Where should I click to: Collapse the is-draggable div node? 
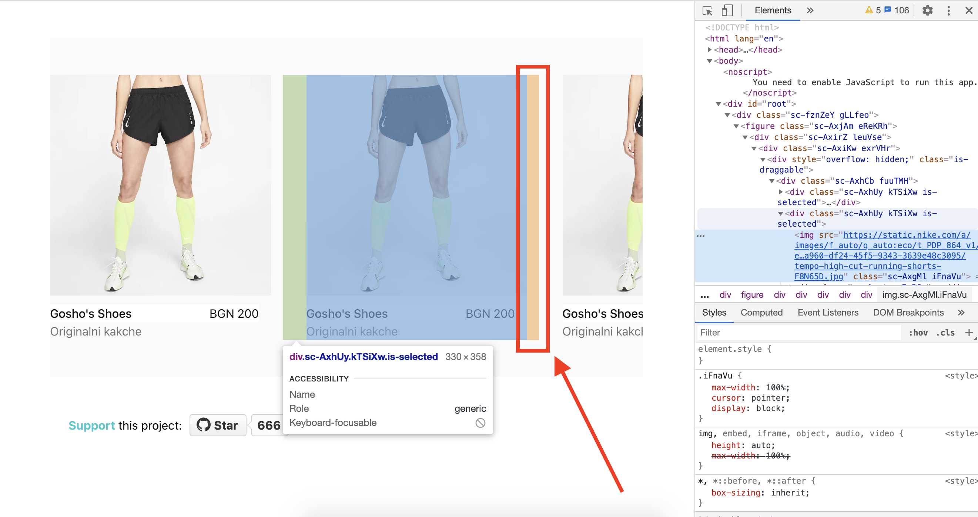[763, 159]
